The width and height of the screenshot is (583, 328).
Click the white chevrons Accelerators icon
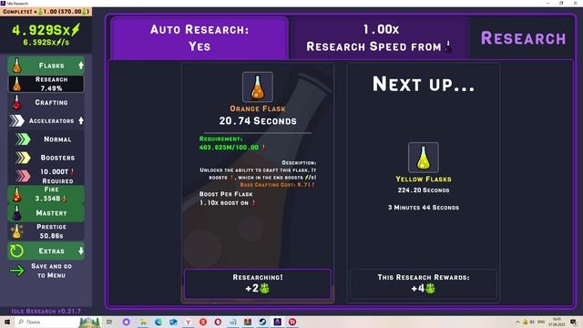pos(17,121)
